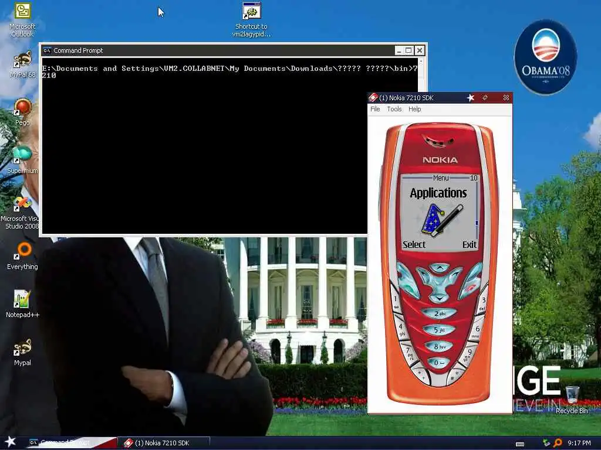Close the Command Prompt window

coord(419,50)
